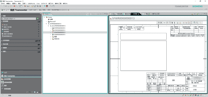
Task: Open 入门 Getting Started application
Action: (5, 73)
